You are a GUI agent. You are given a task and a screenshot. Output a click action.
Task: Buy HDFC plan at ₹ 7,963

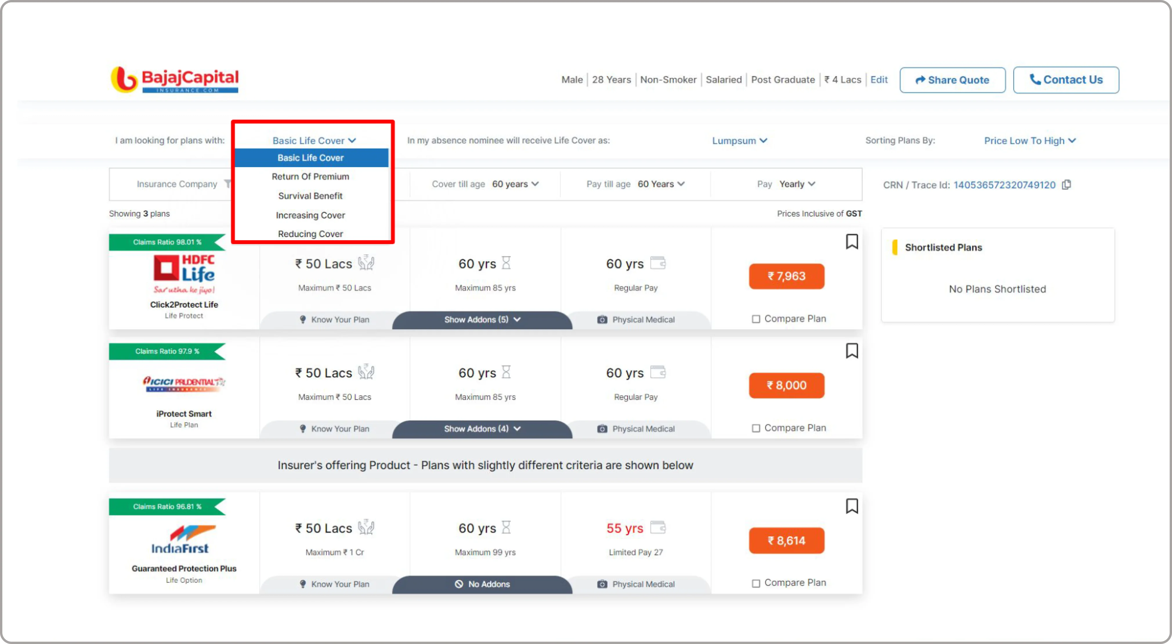(787, 276)
